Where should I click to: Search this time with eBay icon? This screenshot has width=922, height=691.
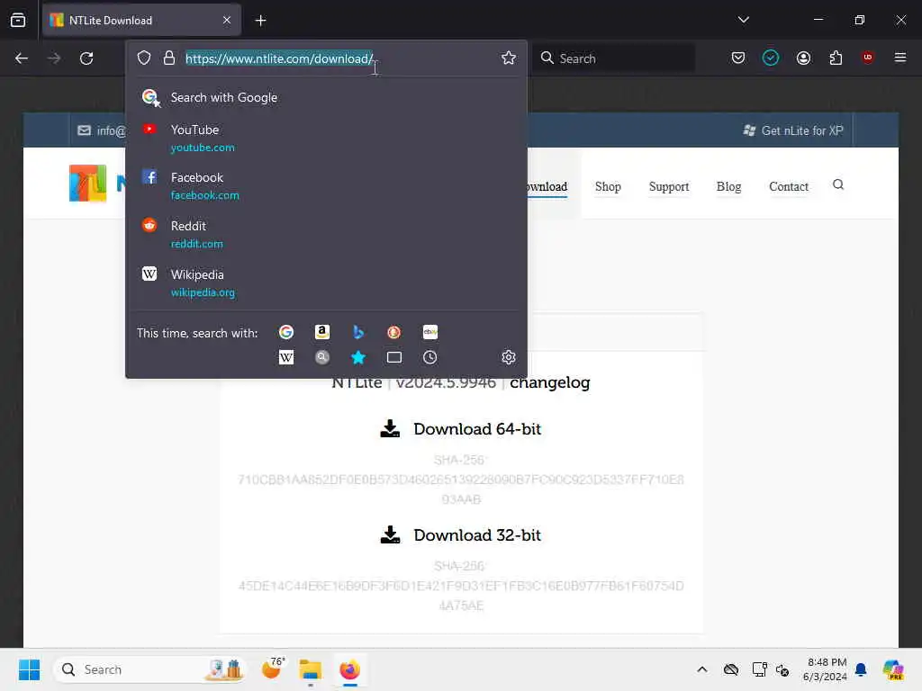[429, 333]
